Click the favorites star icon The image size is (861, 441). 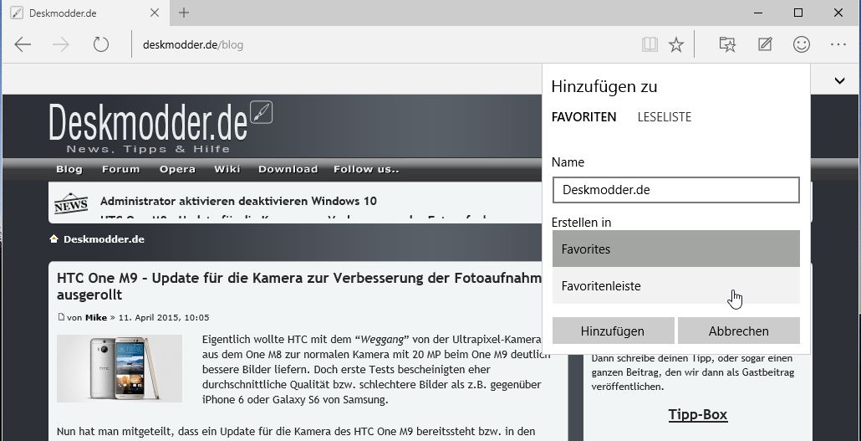tap(676, 44)
